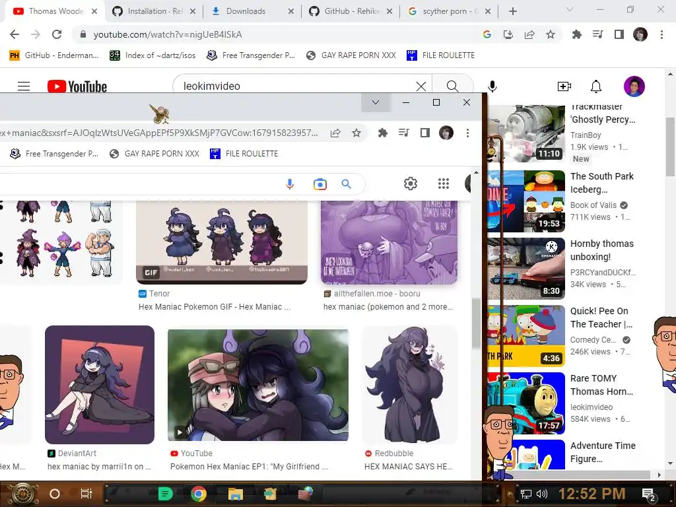Open Extensions puzzle icon in back Chrome window
This screenshot has height=507, width=676.
click(576, 34)
